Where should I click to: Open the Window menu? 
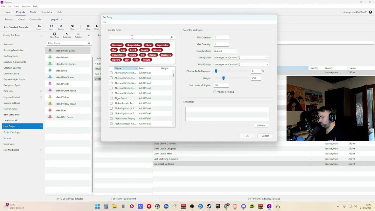[26, 6]
